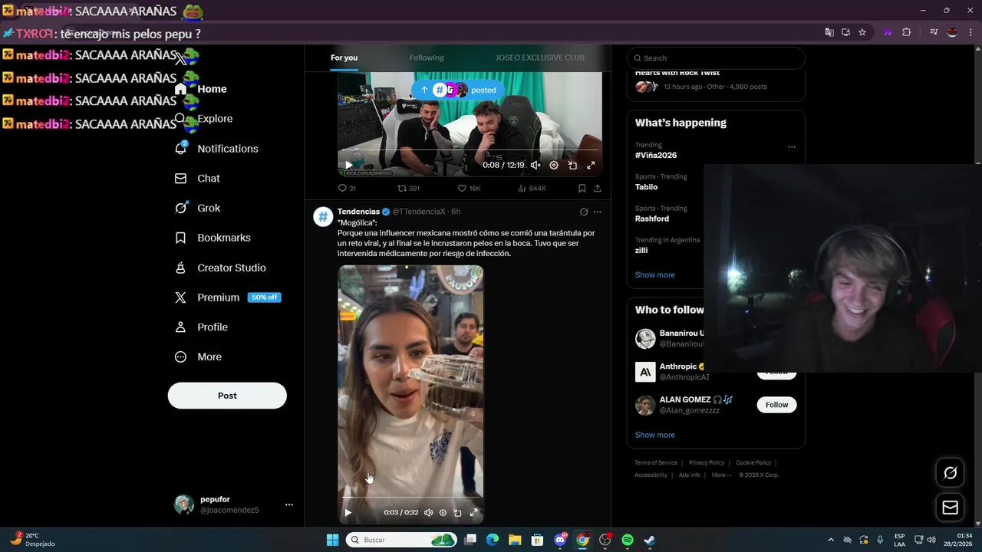Open Spotify from the taskbar
Screen dimensions: 982x552
click(627, 540)
